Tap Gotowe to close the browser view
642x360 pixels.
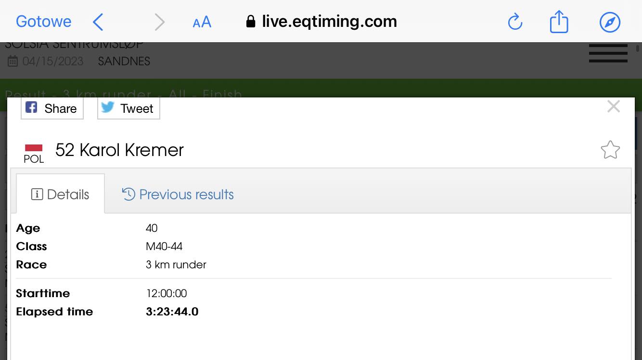[x=43, y=22]
